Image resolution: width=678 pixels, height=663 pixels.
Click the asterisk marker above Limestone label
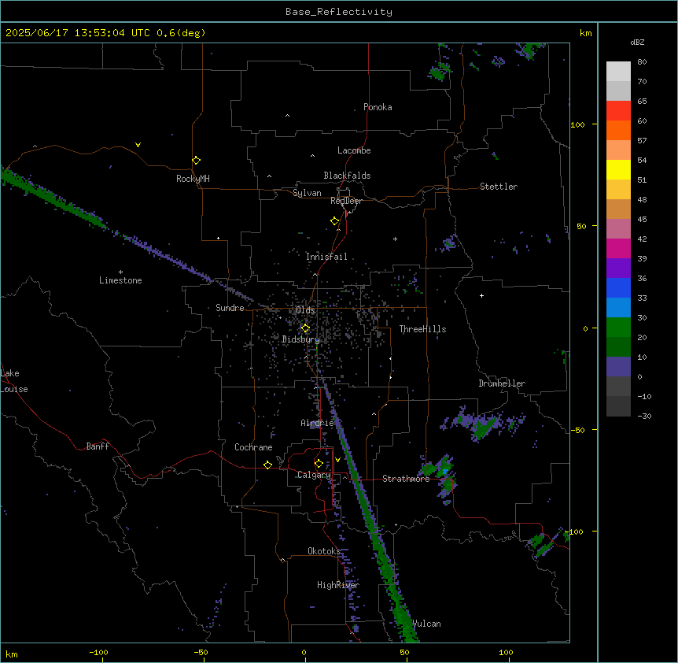120,272
